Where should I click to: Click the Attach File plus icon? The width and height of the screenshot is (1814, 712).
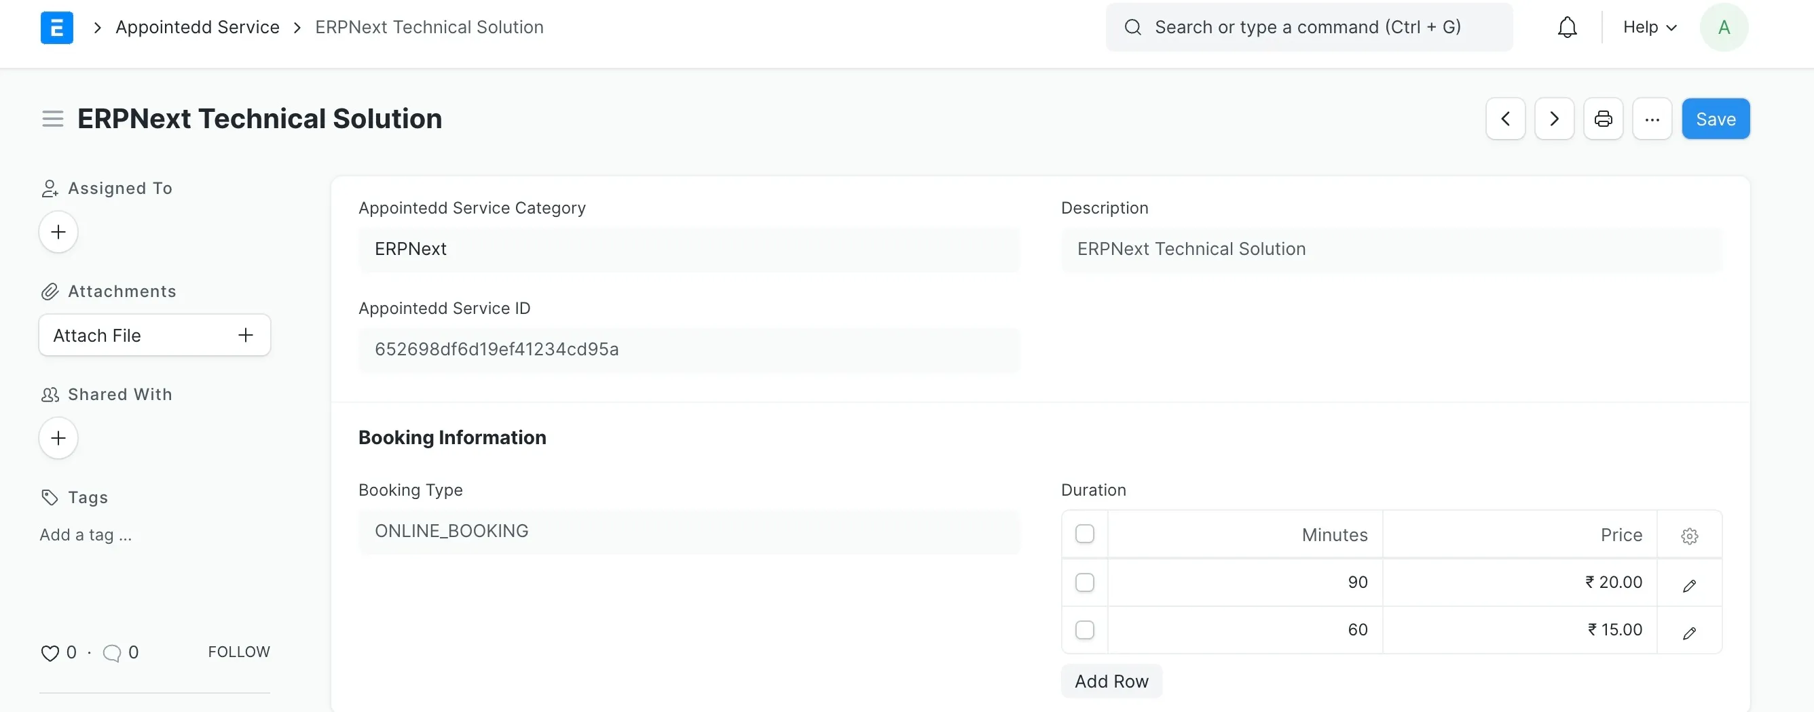click(245, 336)
